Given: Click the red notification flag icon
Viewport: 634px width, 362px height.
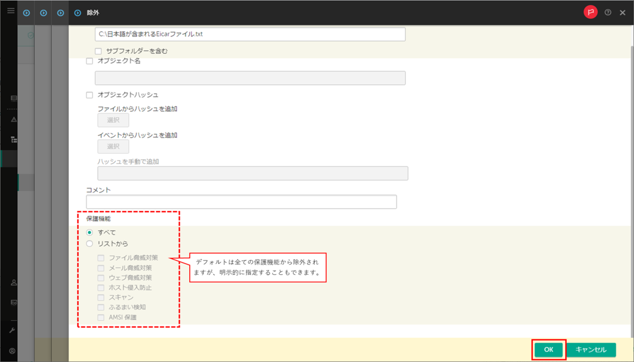Looking at the screenshot, I should coord(591,12).
